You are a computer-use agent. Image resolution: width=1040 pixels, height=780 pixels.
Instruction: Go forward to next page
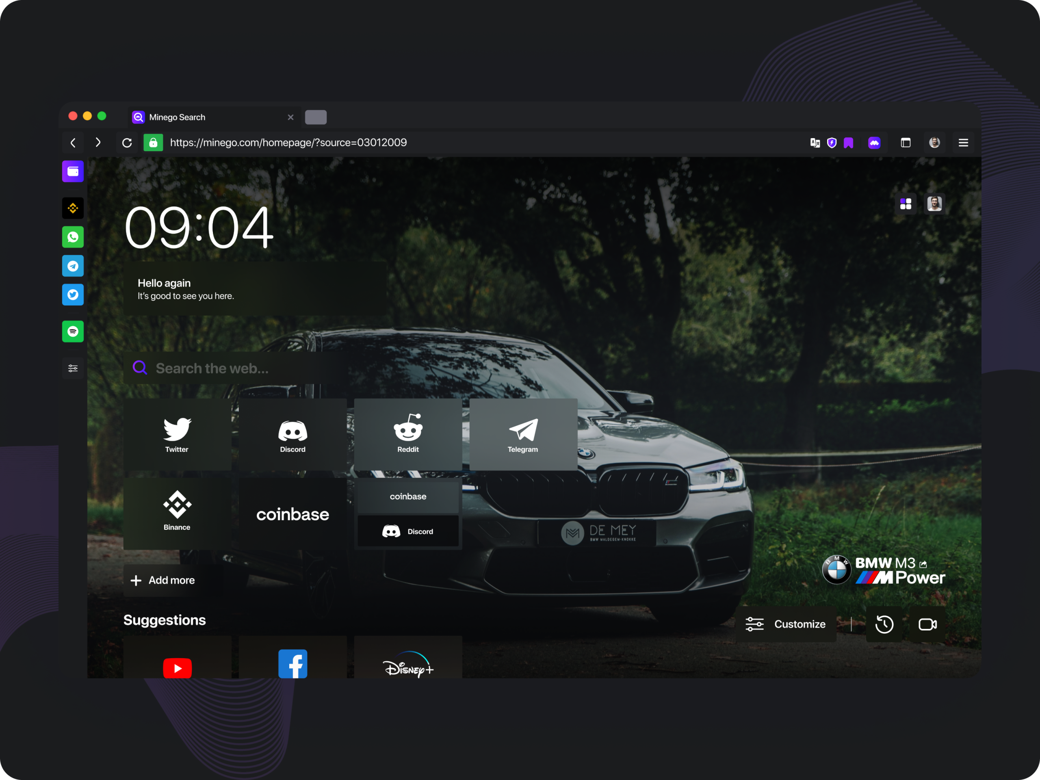click(98, 143)
